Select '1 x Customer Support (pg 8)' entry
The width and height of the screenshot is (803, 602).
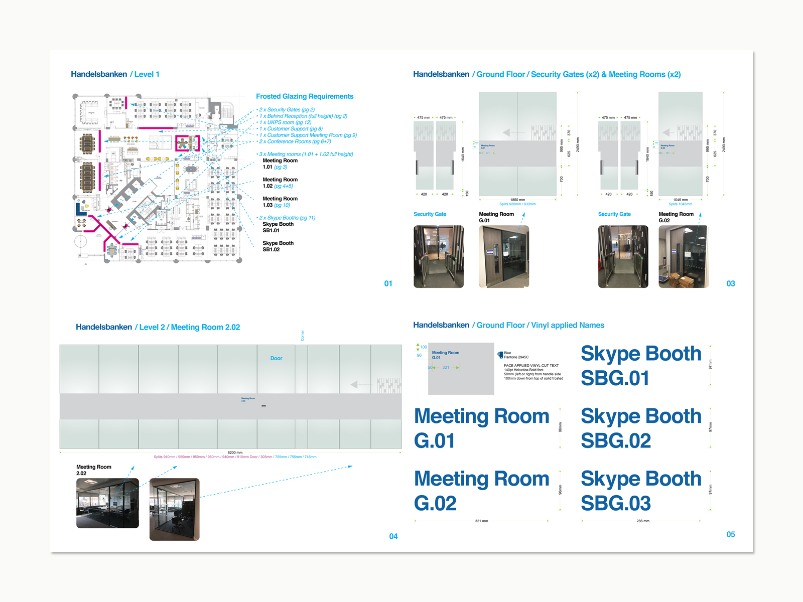click(291, 129)
